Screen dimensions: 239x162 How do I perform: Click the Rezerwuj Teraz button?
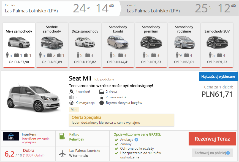212,139
